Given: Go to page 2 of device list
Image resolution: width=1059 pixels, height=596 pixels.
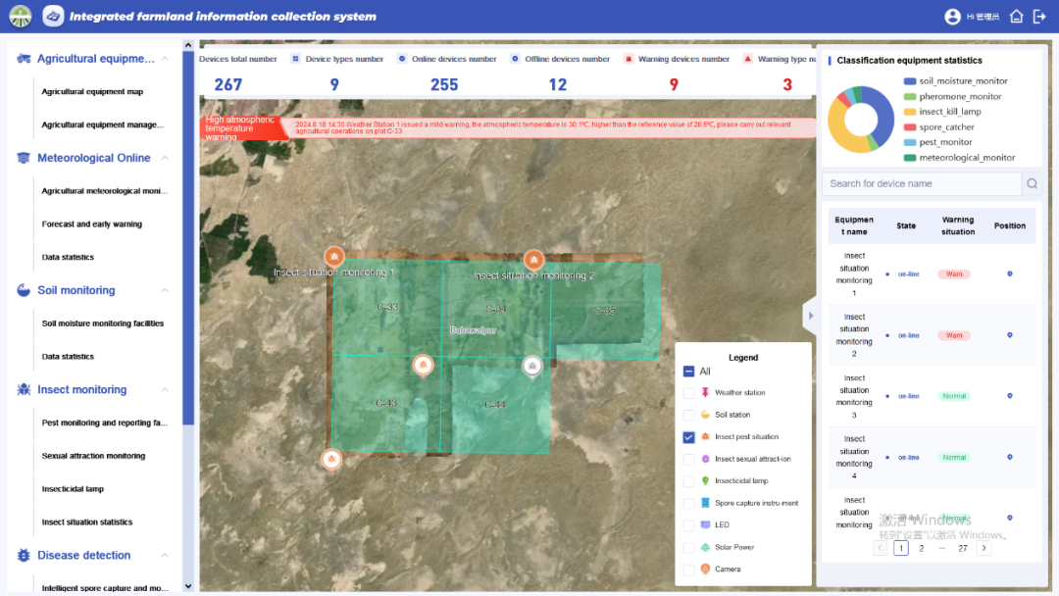Looking at the screenshot, I should 921,548.
